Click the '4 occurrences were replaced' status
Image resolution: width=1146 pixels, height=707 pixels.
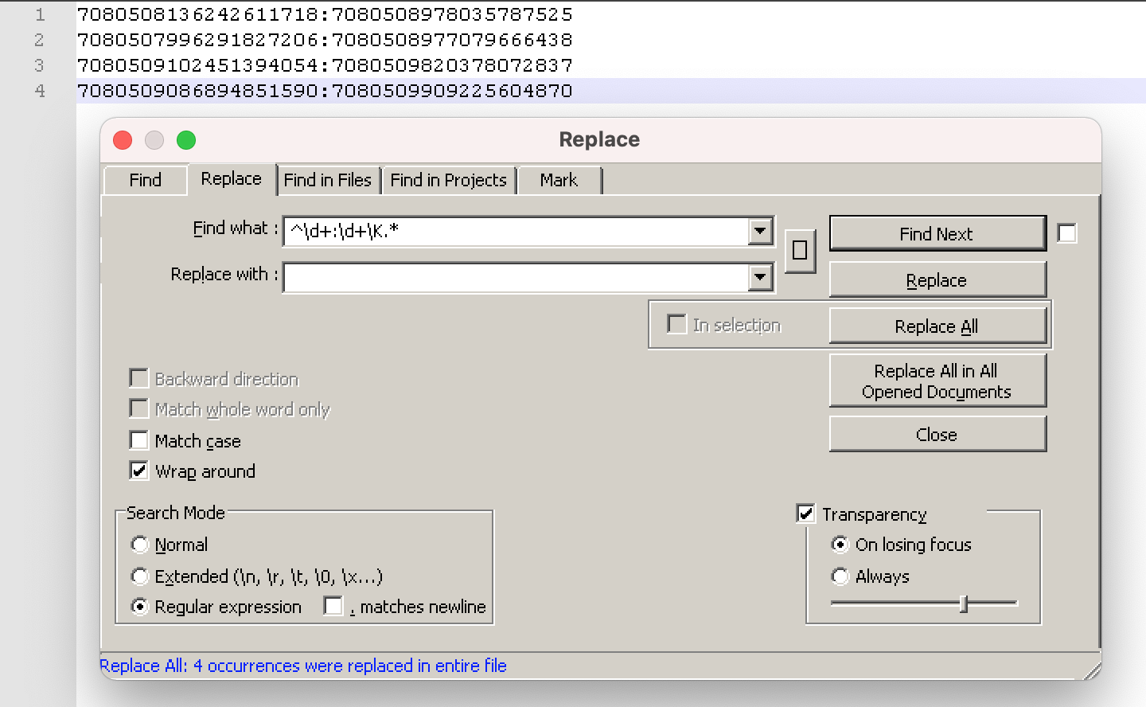click(x=303, y=666)
